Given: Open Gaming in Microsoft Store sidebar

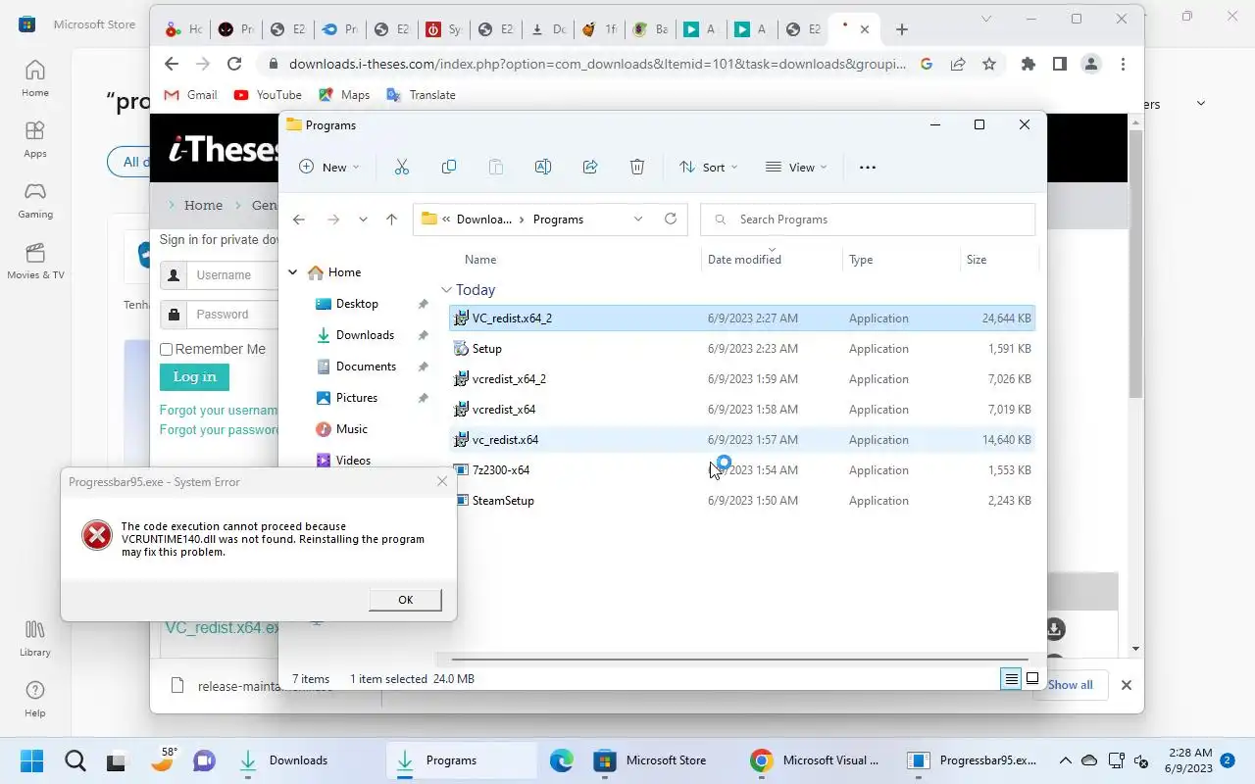Looking at the screenshot, I should (x=35, y=200).
